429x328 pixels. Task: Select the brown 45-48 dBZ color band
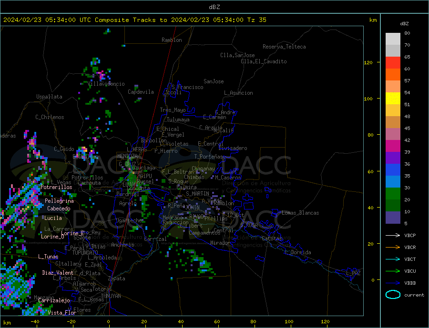tap(393, 122)
